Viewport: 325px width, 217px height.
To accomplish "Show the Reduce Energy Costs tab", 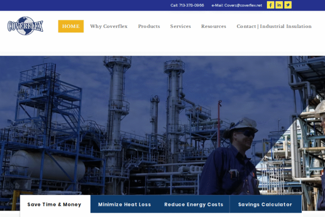I will pos(193,204).
